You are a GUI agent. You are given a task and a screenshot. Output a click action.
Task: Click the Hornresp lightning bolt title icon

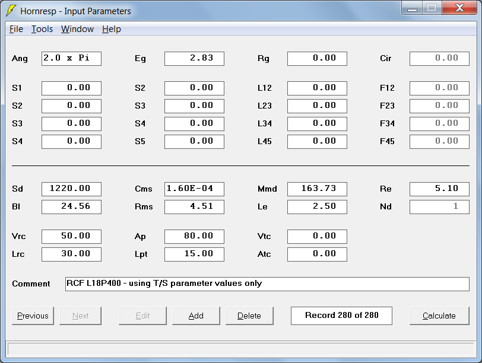(x=11, y=11)
